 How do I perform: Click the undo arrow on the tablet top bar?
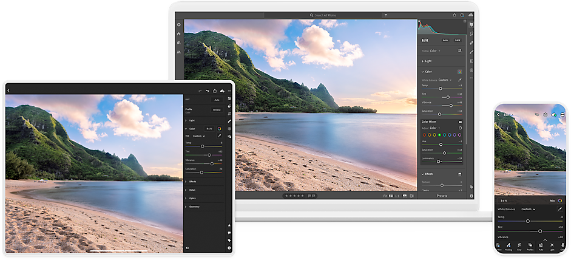(x=208, y=91)
